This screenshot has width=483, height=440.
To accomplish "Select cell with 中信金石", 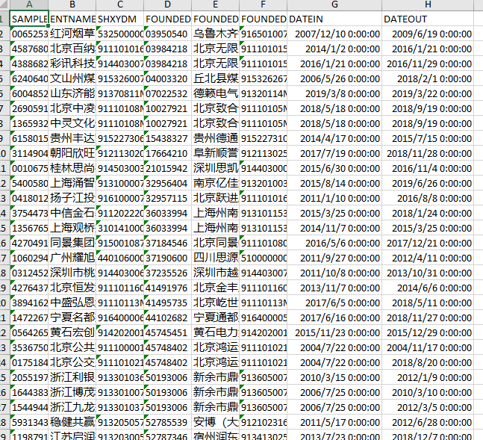I will click(72, 213).
